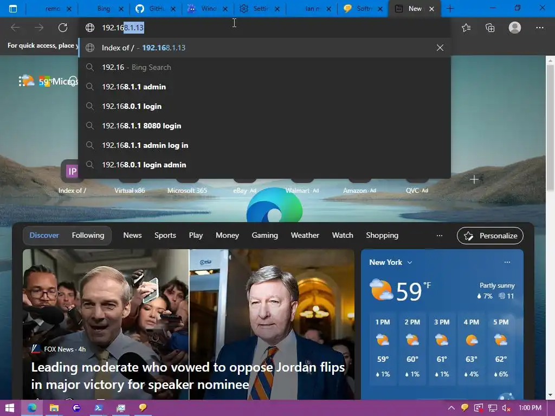Open the Money category
555x416 pixels.
[227, 235]
